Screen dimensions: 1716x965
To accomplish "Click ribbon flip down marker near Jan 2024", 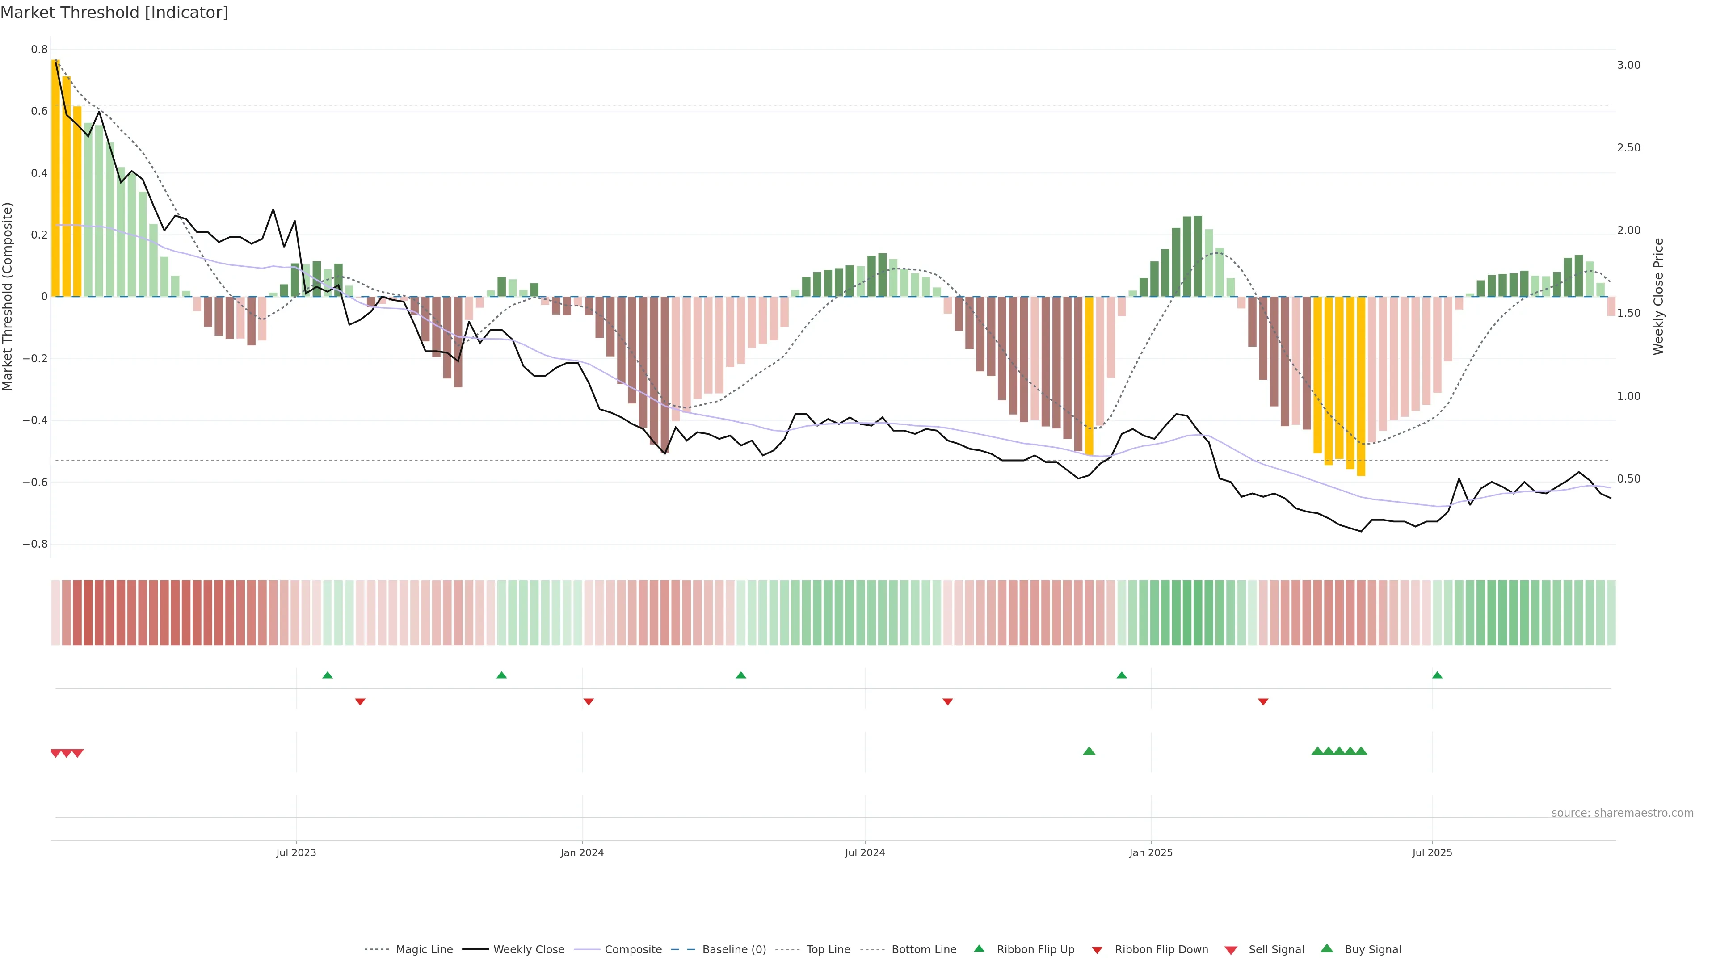I will [588, 701].
